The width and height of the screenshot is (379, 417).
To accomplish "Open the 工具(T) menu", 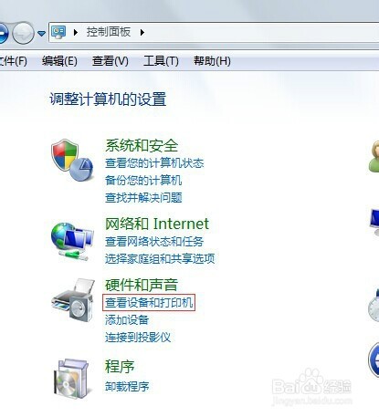I will [x=161, y=61].
